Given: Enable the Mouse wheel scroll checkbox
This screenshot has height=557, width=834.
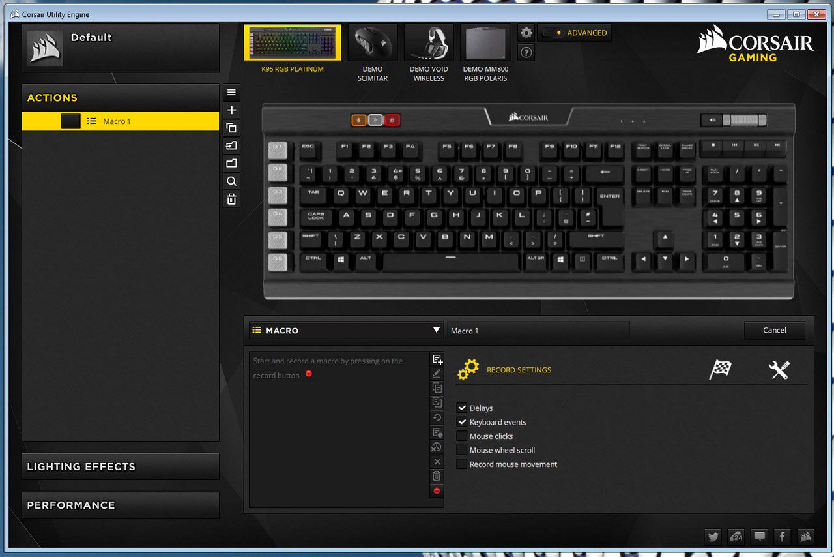Looking at the screenshot, I should click(462, 450).
